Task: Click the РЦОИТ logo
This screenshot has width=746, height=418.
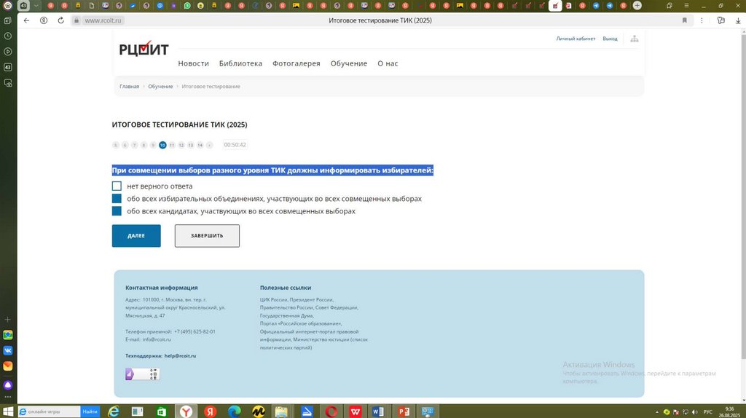Action: tap(144, 49)
